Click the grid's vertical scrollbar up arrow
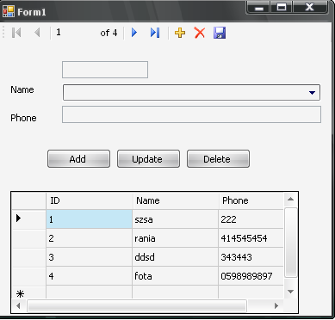The width and height of the screenshot is (335, 320). pos(290,200)
